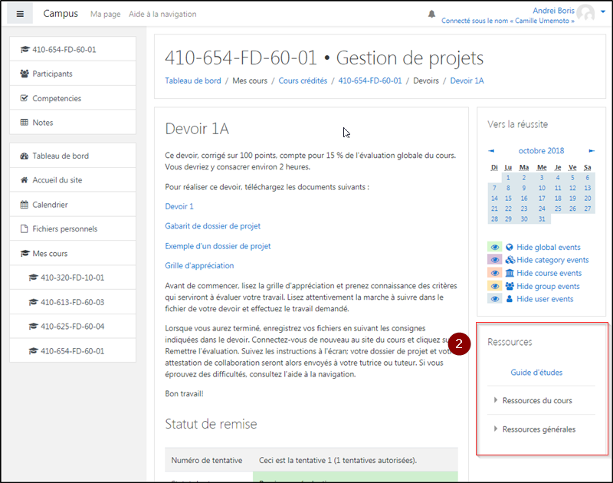Open Ma page in top navigation
613x483 pixels.
(x=104, y=14)
